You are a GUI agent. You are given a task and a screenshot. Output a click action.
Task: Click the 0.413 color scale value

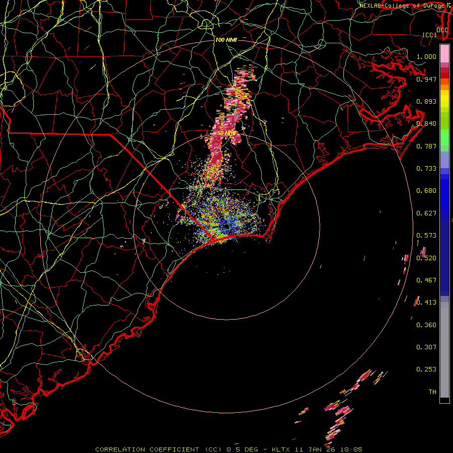tap(426, 303)
